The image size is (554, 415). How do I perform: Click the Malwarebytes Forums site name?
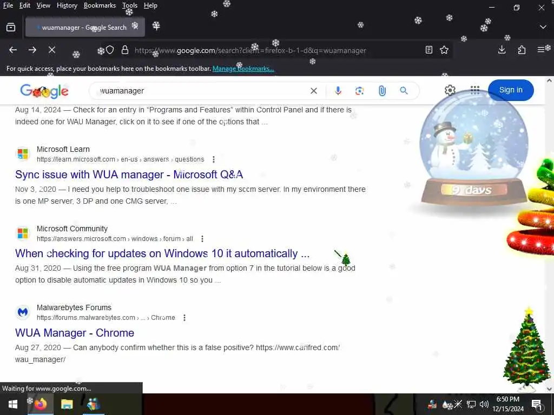pos(74,307)
